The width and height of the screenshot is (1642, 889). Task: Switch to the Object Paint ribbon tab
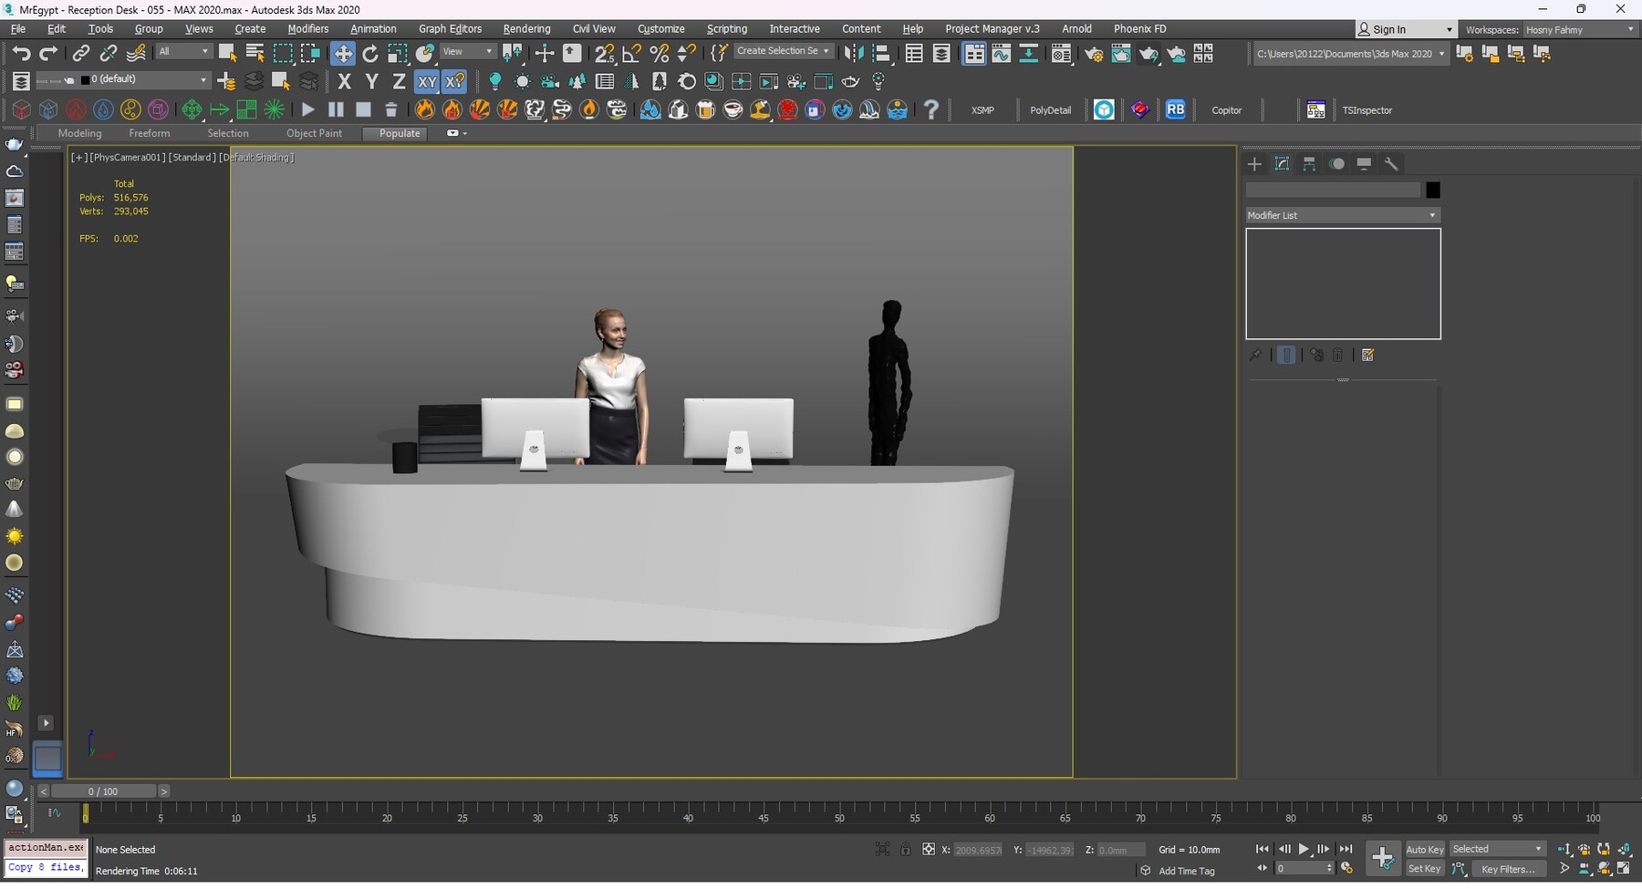[x=315, y=133]
